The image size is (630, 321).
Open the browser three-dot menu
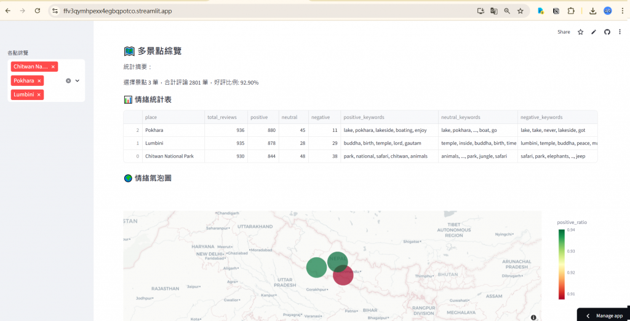pos(621,11)
